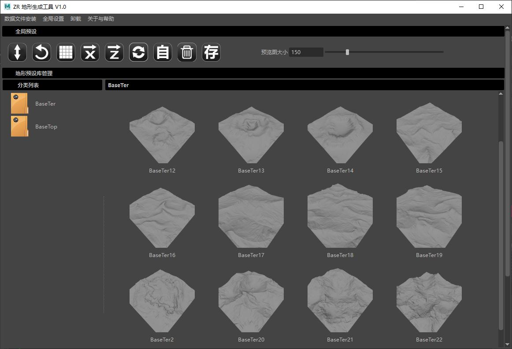Click the Z axis arrow icon
This screenshot has width=512, height=349.
coord(114,52)
